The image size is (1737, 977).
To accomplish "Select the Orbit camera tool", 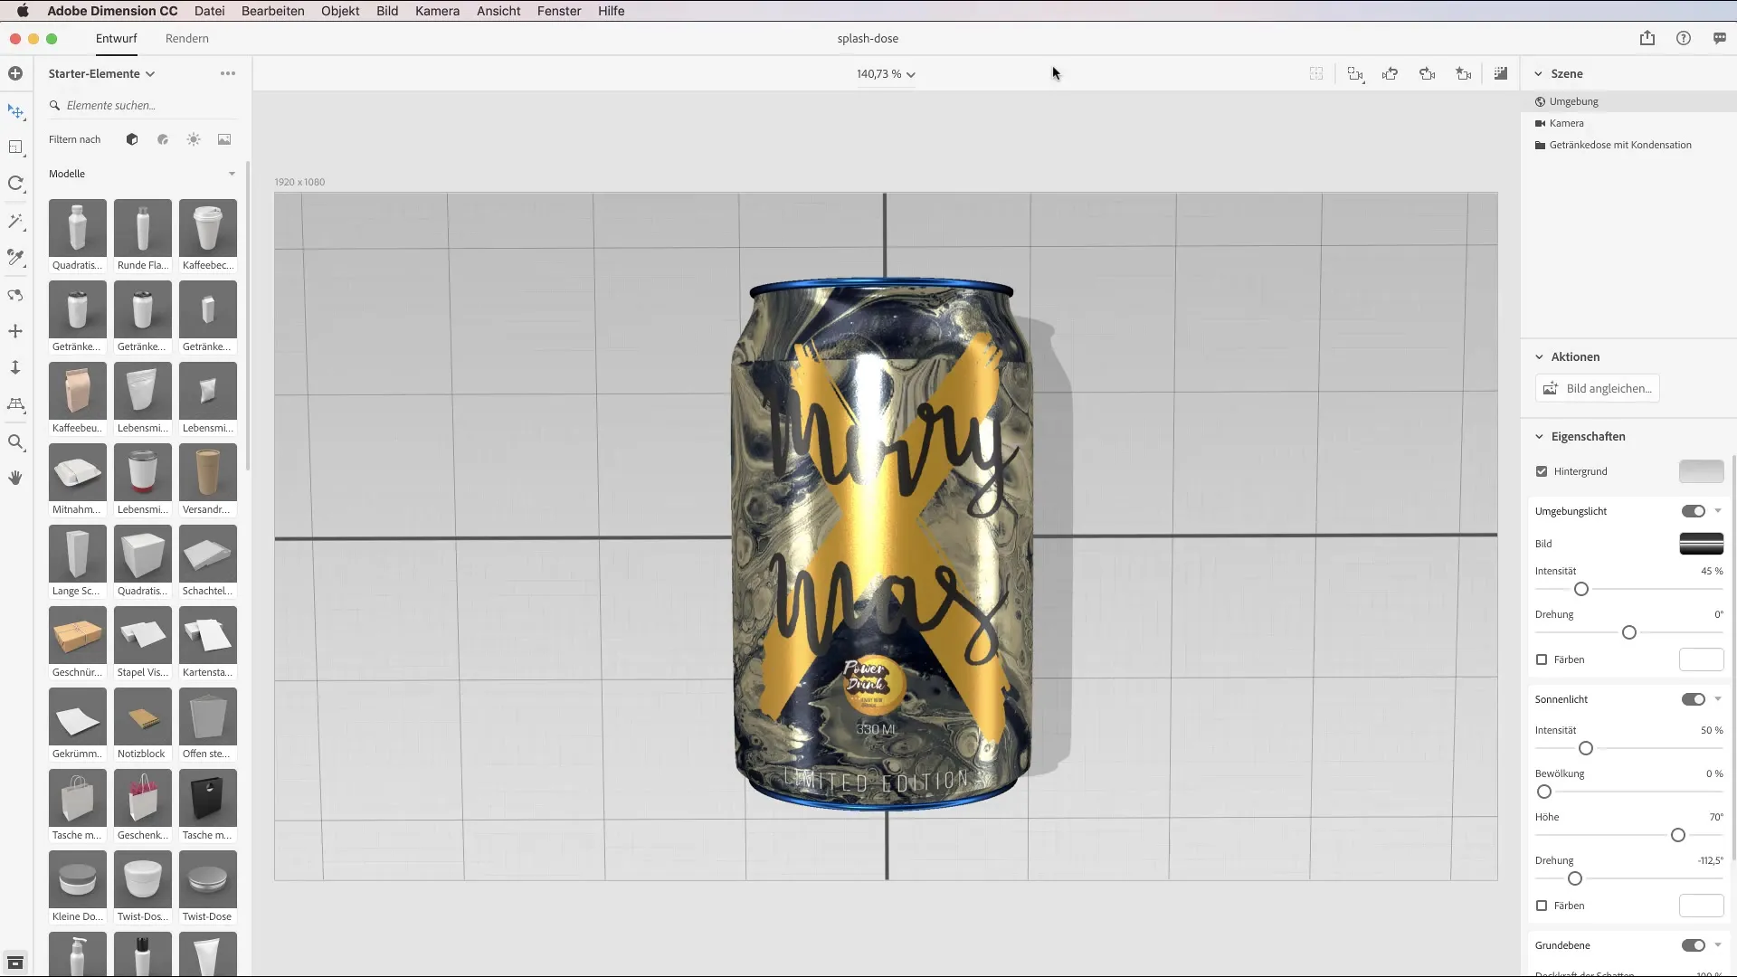I will pos(15,295).
